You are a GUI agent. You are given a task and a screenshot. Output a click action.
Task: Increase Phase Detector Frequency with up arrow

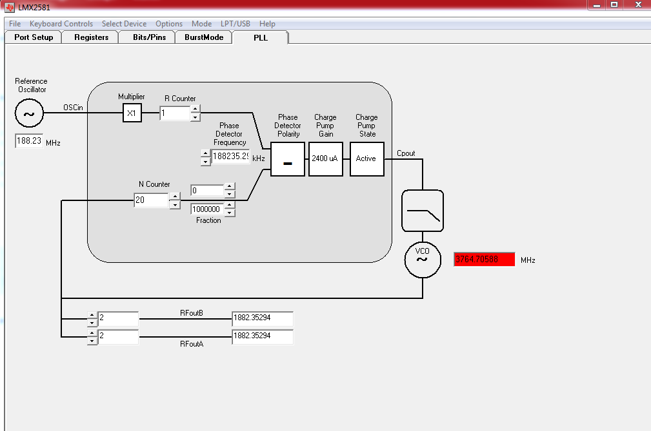206,153
